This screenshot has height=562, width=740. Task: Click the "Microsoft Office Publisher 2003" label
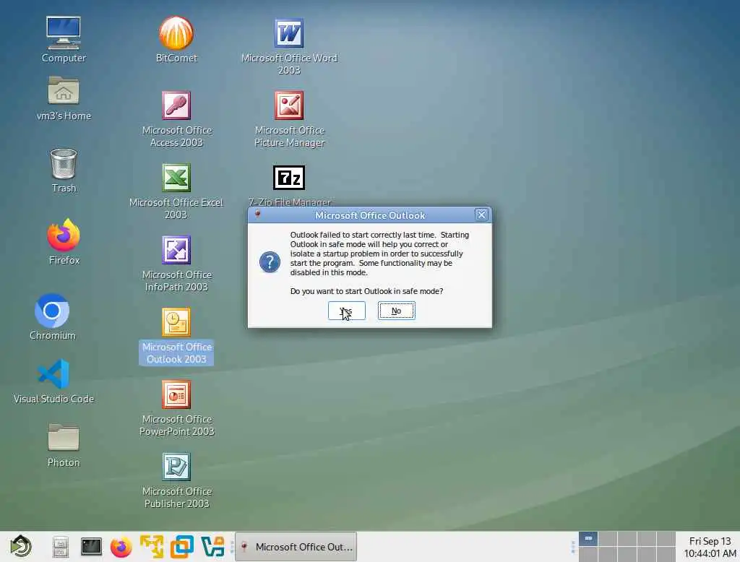pos(176,498)
